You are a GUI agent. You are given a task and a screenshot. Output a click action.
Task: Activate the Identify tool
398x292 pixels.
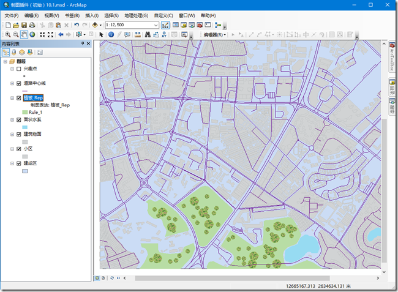111,34
